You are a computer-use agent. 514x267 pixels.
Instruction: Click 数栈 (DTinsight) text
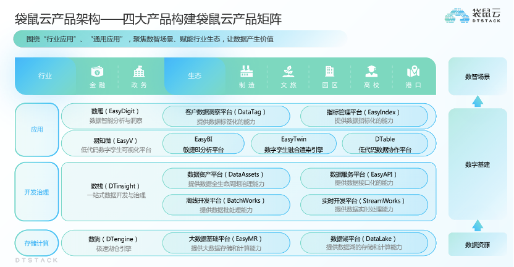116,186
